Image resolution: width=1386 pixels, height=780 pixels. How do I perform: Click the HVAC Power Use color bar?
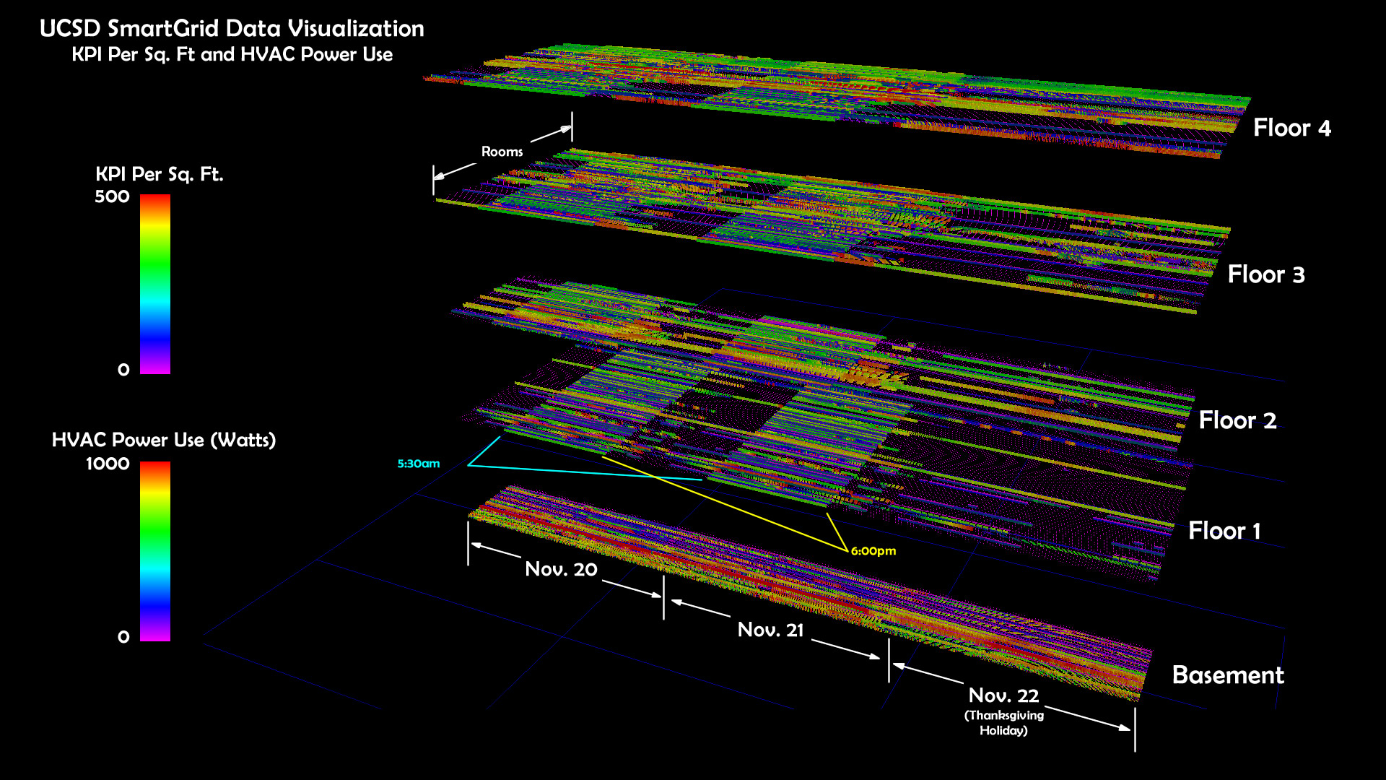pyautogui.click(x=155, y=551)
